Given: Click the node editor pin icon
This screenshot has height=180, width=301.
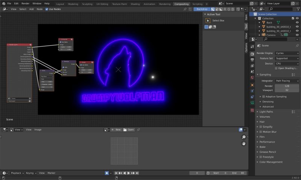Looking at the screenshot, I should pyautogui.click(x=185, y=9).
